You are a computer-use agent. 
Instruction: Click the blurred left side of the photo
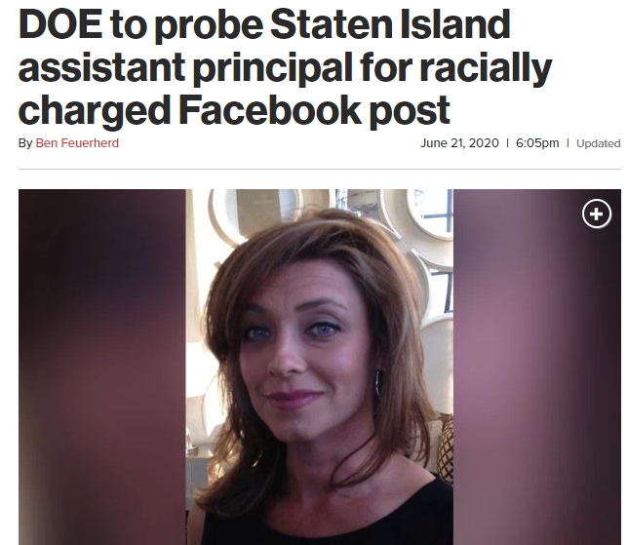(102, 367)
